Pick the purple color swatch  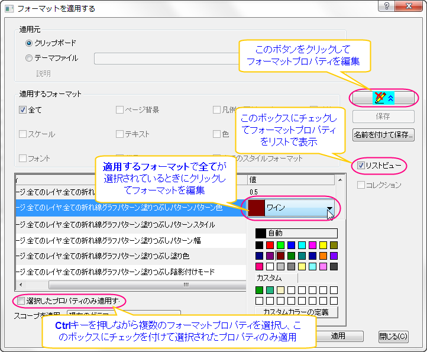[270, 256]
